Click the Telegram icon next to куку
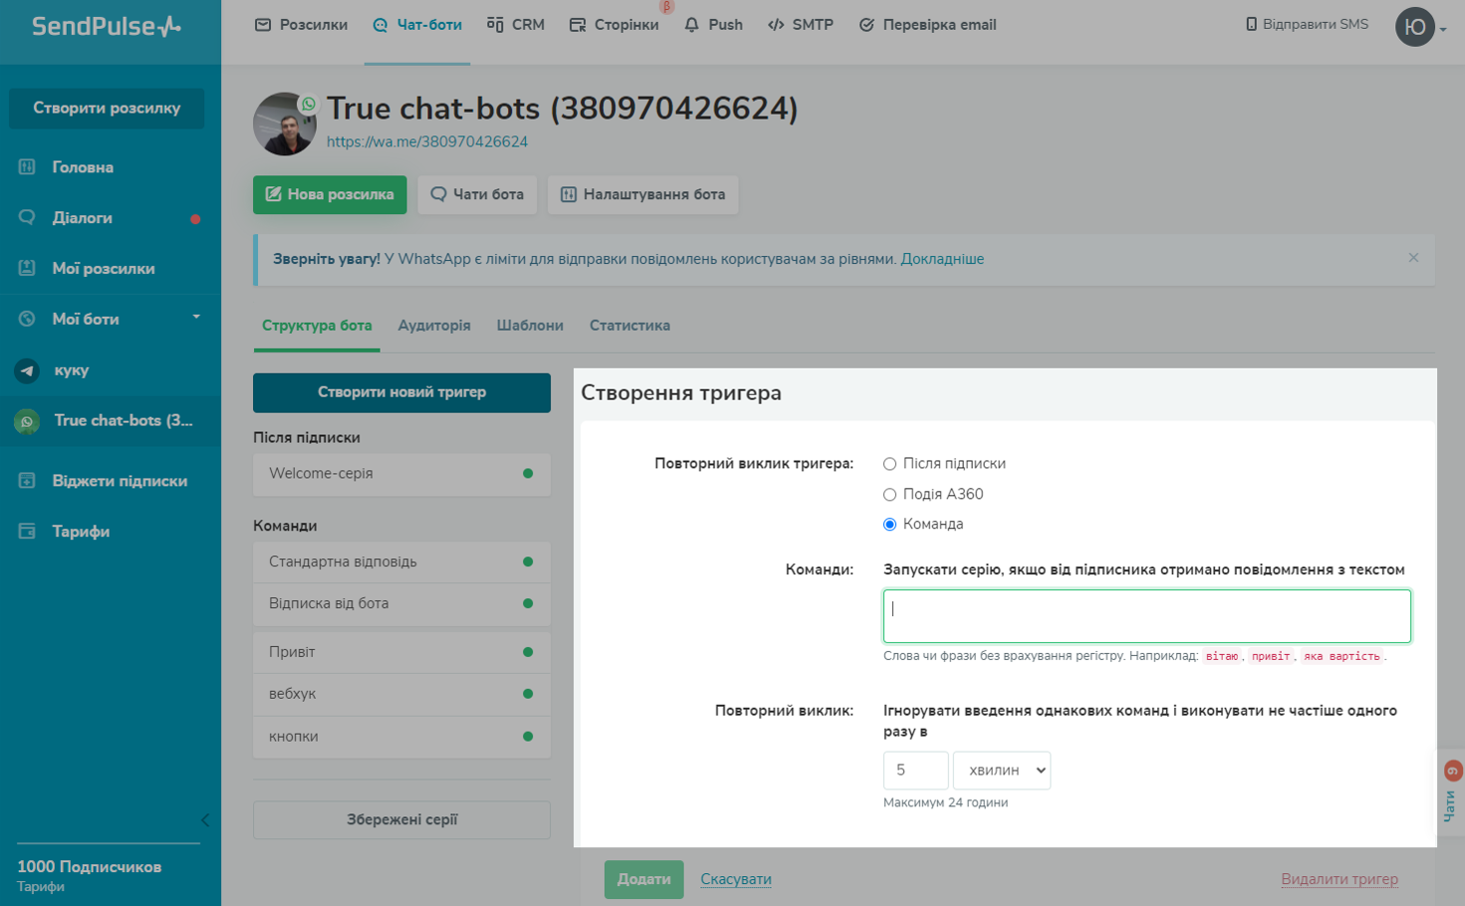The height and width of the screenshot is (906, 1465). [27, 370]
